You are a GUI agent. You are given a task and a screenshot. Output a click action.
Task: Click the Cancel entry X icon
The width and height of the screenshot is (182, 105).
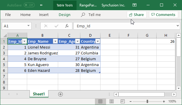[x=46, y=26]
